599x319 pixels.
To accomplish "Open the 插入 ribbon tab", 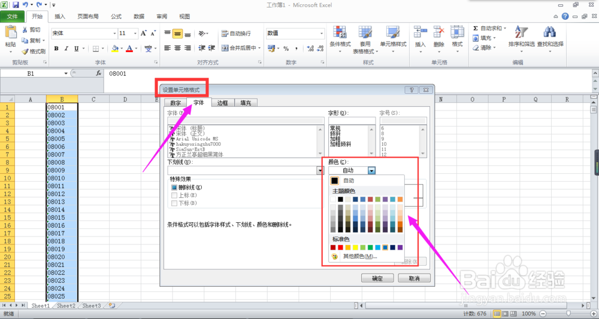I will coord(59,16).
